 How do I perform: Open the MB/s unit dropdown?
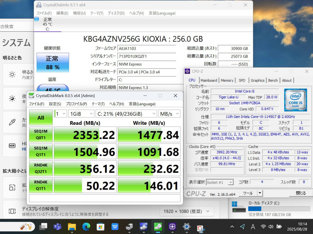pos(170,114)
